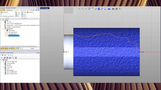
Task: Click the gear settings icon in navigator header
Action: tap(36, 10)
